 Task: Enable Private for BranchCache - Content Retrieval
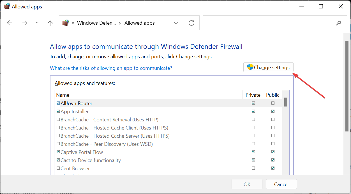click(x=253, y=119)
